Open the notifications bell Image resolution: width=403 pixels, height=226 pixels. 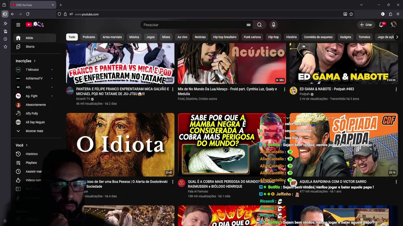point(382,24)
